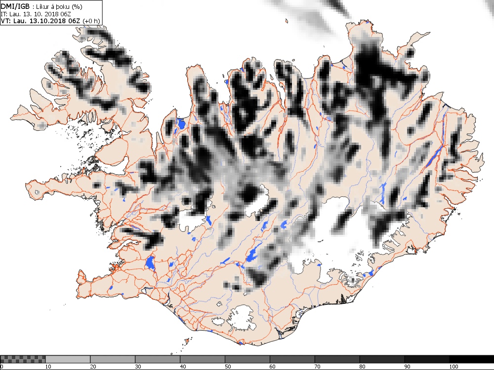This screenshot has width=494, height=370.
Task: Select the 'IT: Lau. 13. 10. 2018 06Z' line
Action: (x=36, y=14)
